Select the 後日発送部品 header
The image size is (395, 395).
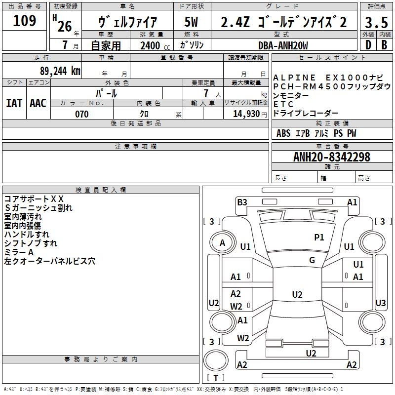135,123
